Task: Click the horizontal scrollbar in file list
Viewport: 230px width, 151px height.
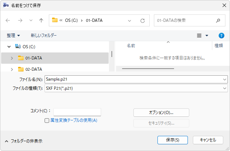Action: (148, 68)
